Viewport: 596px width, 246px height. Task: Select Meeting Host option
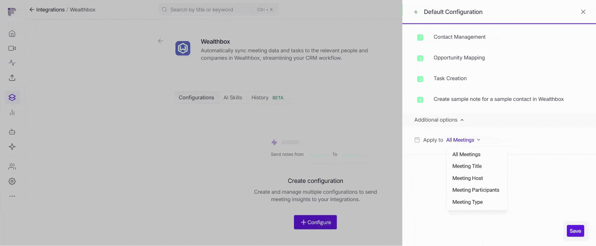click(467, 178)
